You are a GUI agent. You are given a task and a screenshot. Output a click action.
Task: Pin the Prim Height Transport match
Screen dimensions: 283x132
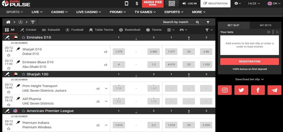[18, 86]
